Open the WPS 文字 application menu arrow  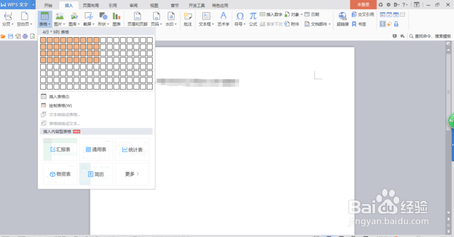pos(33,5)
